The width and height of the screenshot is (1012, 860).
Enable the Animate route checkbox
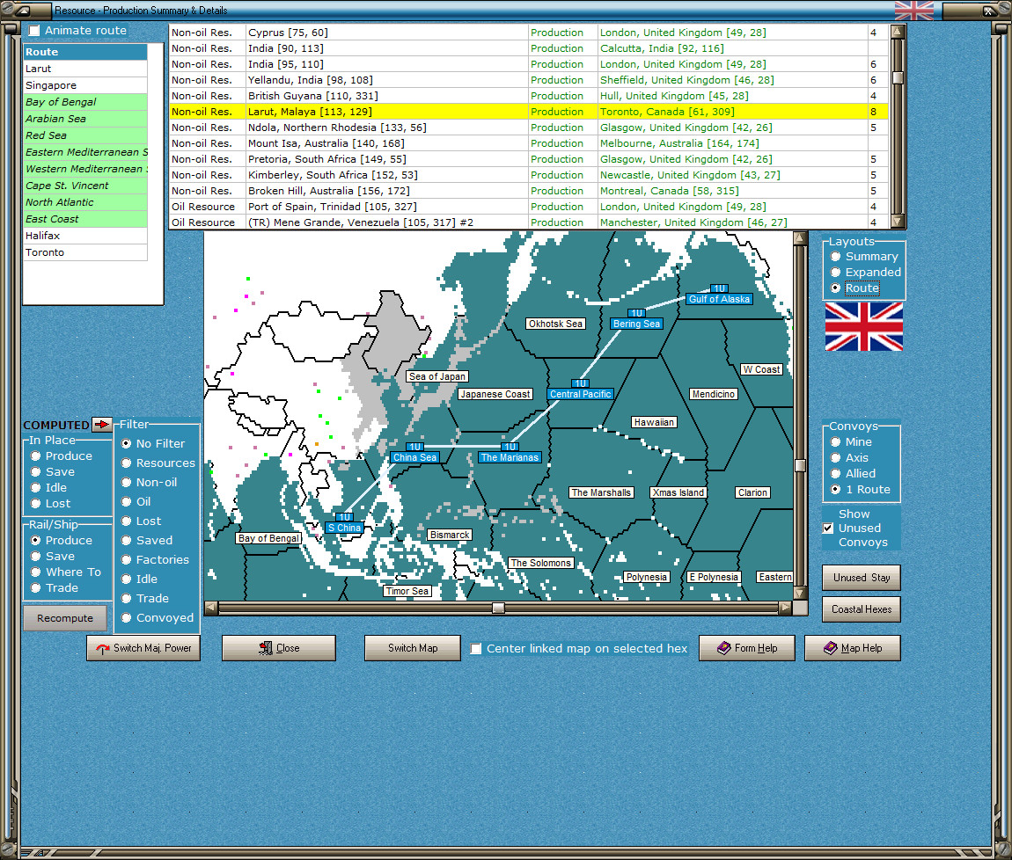coord(34,30)
